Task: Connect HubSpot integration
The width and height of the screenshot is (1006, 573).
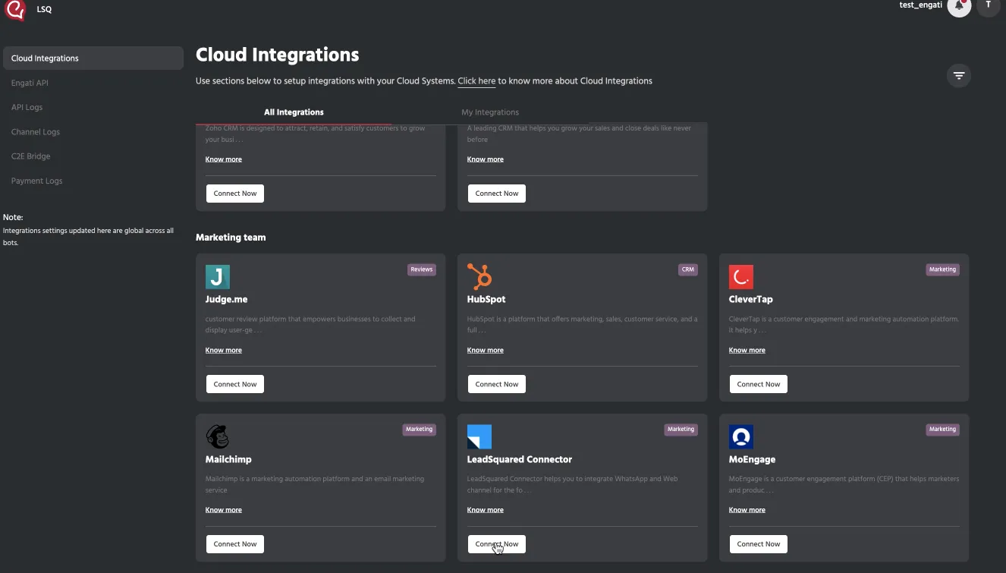Action: (497, 384)
